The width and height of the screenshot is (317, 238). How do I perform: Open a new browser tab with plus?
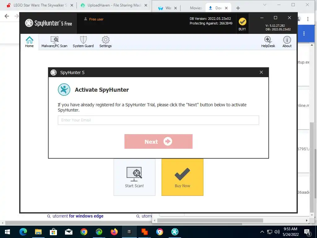[238, 8]
